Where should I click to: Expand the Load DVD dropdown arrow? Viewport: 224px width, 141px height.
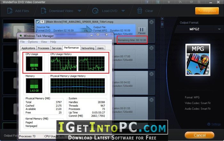pos(123,11)
